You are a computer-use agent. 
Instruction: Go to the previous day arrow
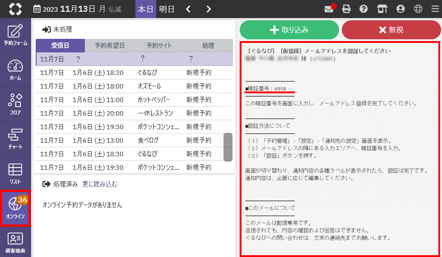point(189,9)
